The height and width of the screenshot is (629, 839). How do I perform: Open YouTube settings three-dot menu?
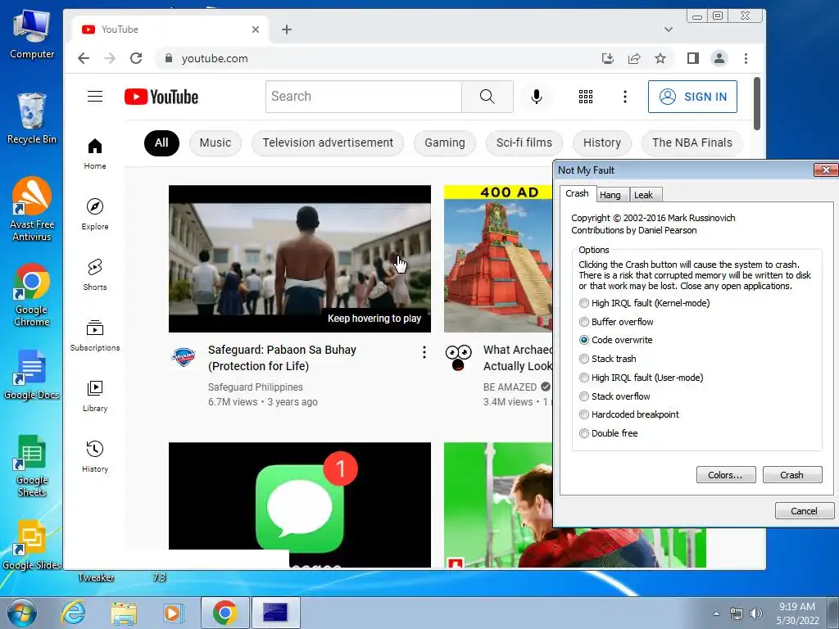(x=624, y=97)
